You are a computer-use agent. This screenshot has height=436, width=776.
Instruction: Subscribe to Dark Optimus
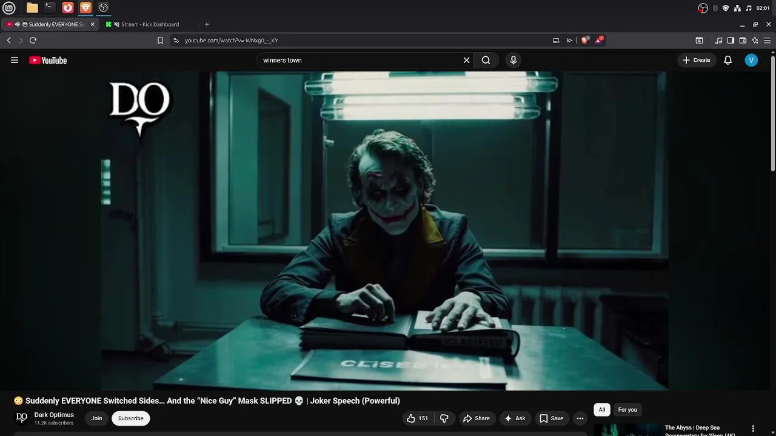tap(131, 418)
